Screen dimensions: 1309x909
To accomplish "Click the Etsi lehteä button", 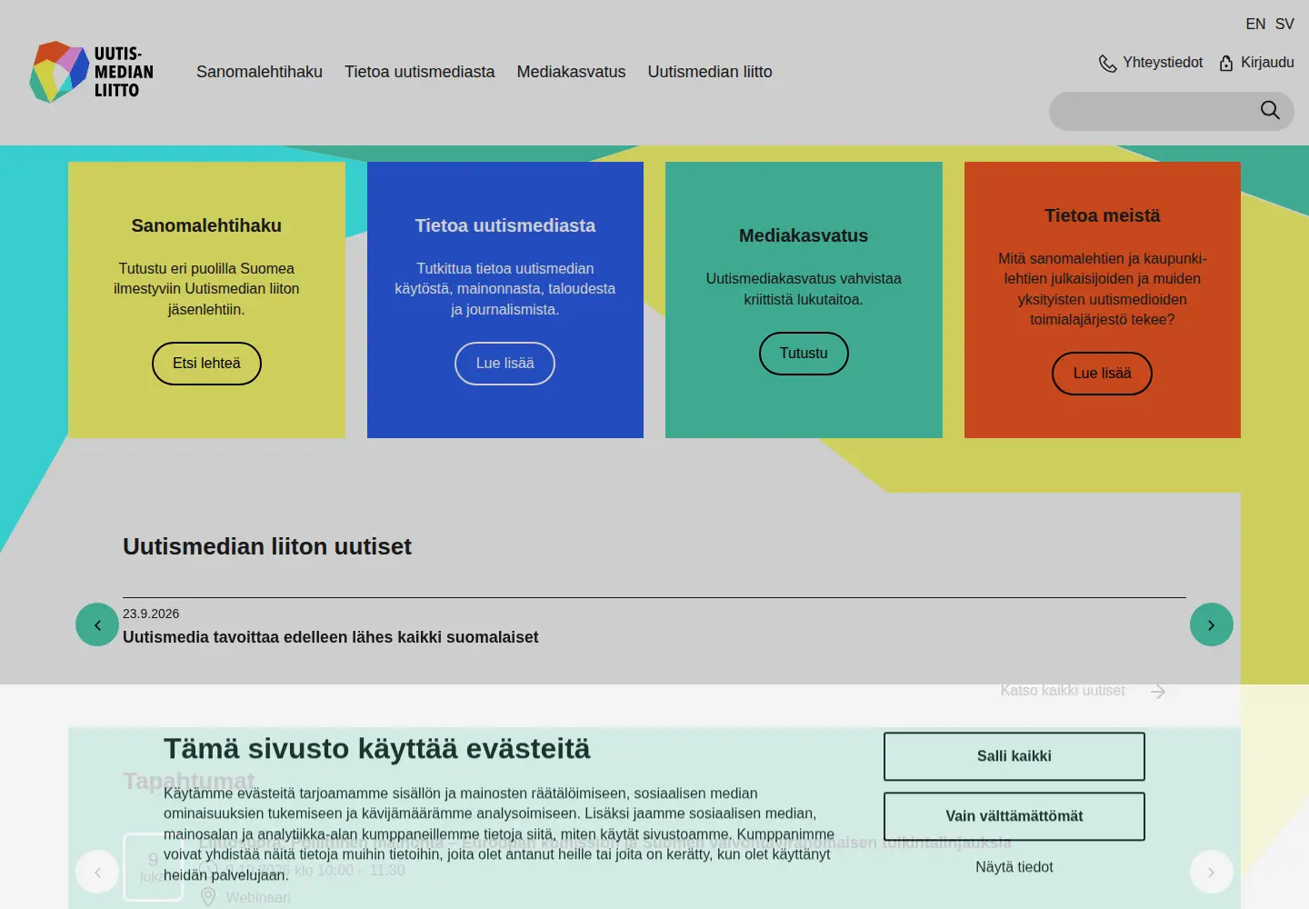I will (206, 364).
